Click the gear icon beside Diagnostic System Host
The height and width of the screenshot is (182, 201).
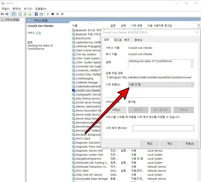(x=74, y=155)
